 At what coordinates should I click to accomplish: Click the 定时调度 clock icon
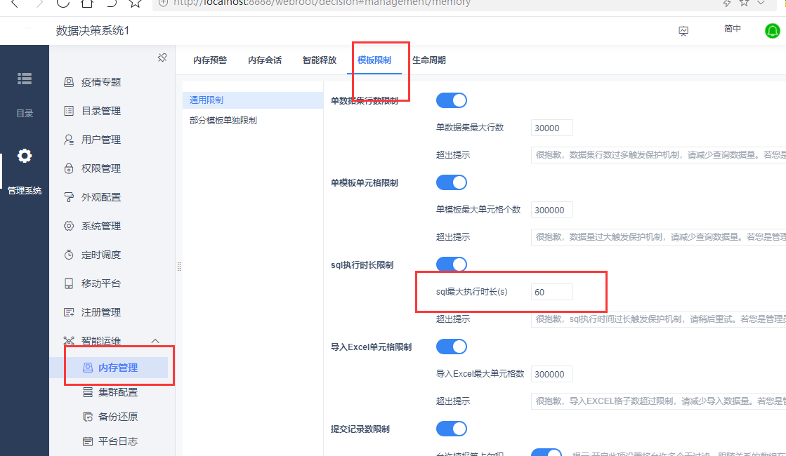pyautogui.click(x=69, y=255)
